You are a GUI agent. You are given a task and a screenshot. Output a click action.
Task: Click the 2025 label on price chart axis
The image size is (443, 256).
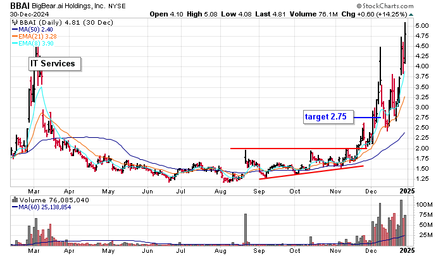(x=407, y=191)
